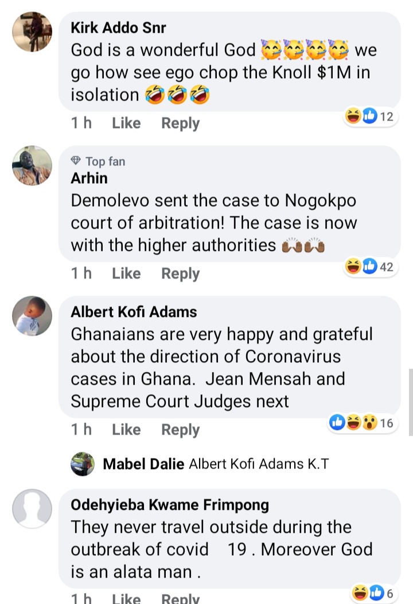This screenshot has width=413, height=604.
Task: Reply to Kirk Addo Snr's comment
Action: [180, 123]
